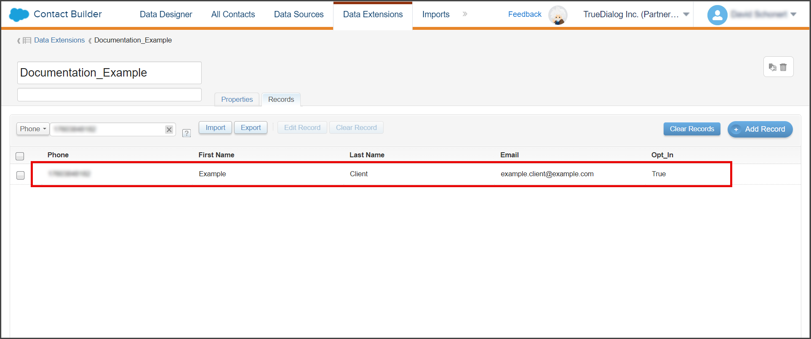Show more tabs with double chevron
Image resolution: width=811 pixels, height=339 pixels.
(465, 14)
